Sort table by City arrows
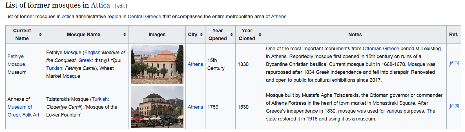465x132 pixels. (201, 35)
